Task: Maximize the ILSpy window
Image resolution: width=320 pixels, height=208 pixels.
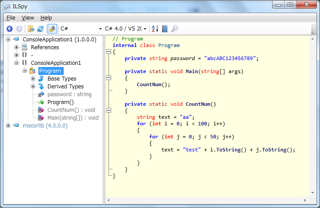Action: click(x=290, y=4)
